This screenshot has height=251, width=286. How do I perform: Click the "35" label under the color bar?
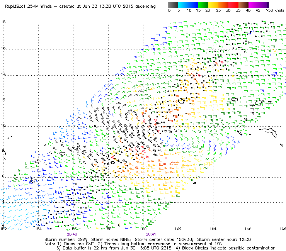point(238,10)
